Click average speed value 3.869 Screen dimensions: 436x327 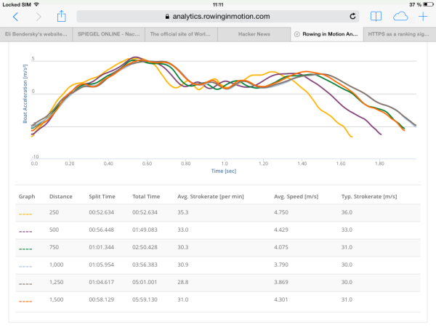(281, 282)
